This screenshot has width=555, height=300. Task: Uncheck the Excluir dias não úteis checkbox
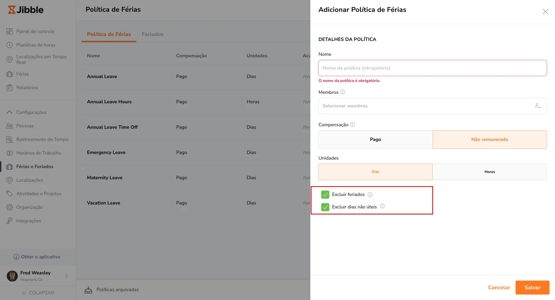pos(325,207)
